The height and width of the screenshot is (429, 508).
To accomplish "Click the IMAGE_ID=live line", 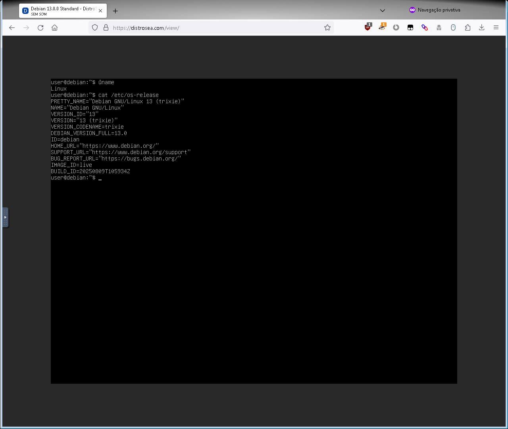I will coord(71,165).
